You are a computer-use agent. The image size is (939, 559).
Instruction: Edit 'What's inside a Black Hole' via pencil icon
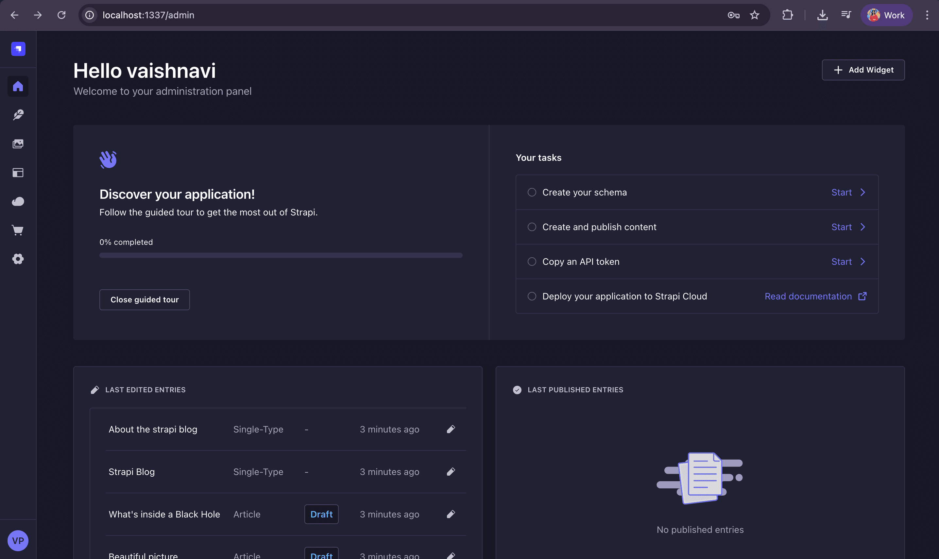pyautogui.click(x=451, y=514)
